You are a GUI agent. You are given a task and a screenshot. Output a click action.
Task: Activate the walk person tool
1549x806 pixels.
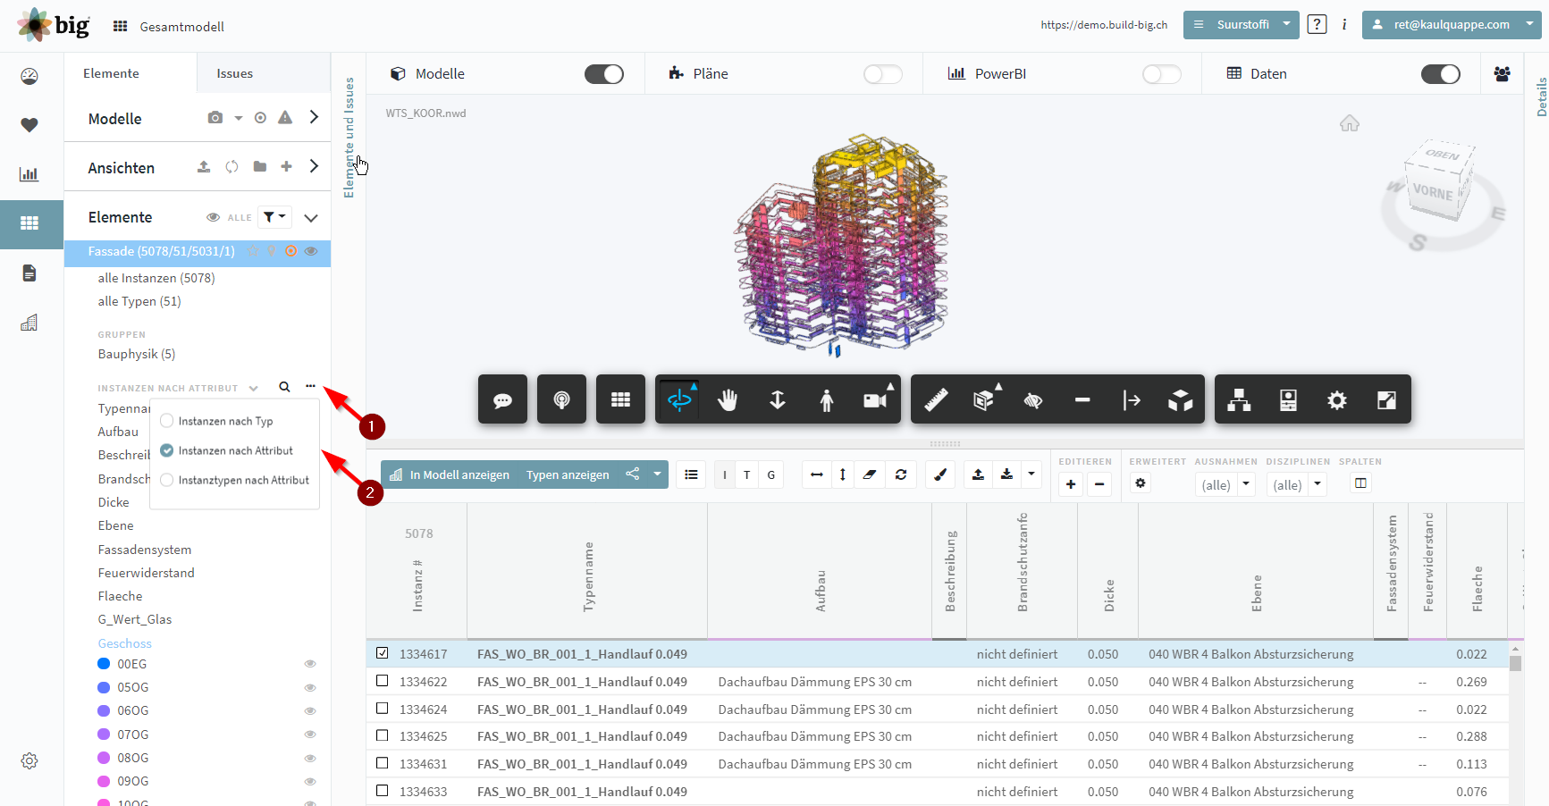827,399
